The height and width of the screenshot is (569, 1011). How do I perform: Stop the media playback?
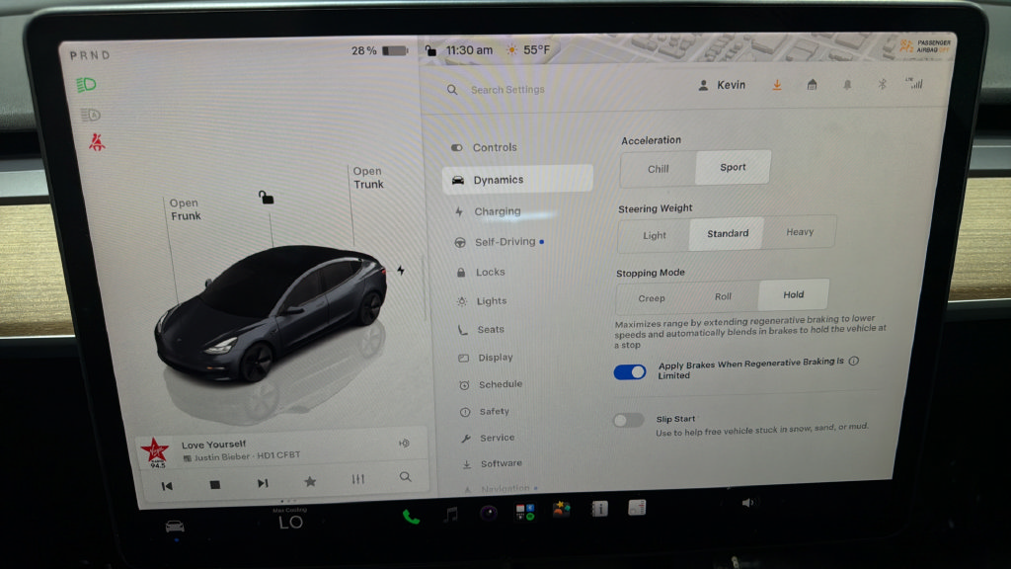pyautogui.click(x=214, y=484)
